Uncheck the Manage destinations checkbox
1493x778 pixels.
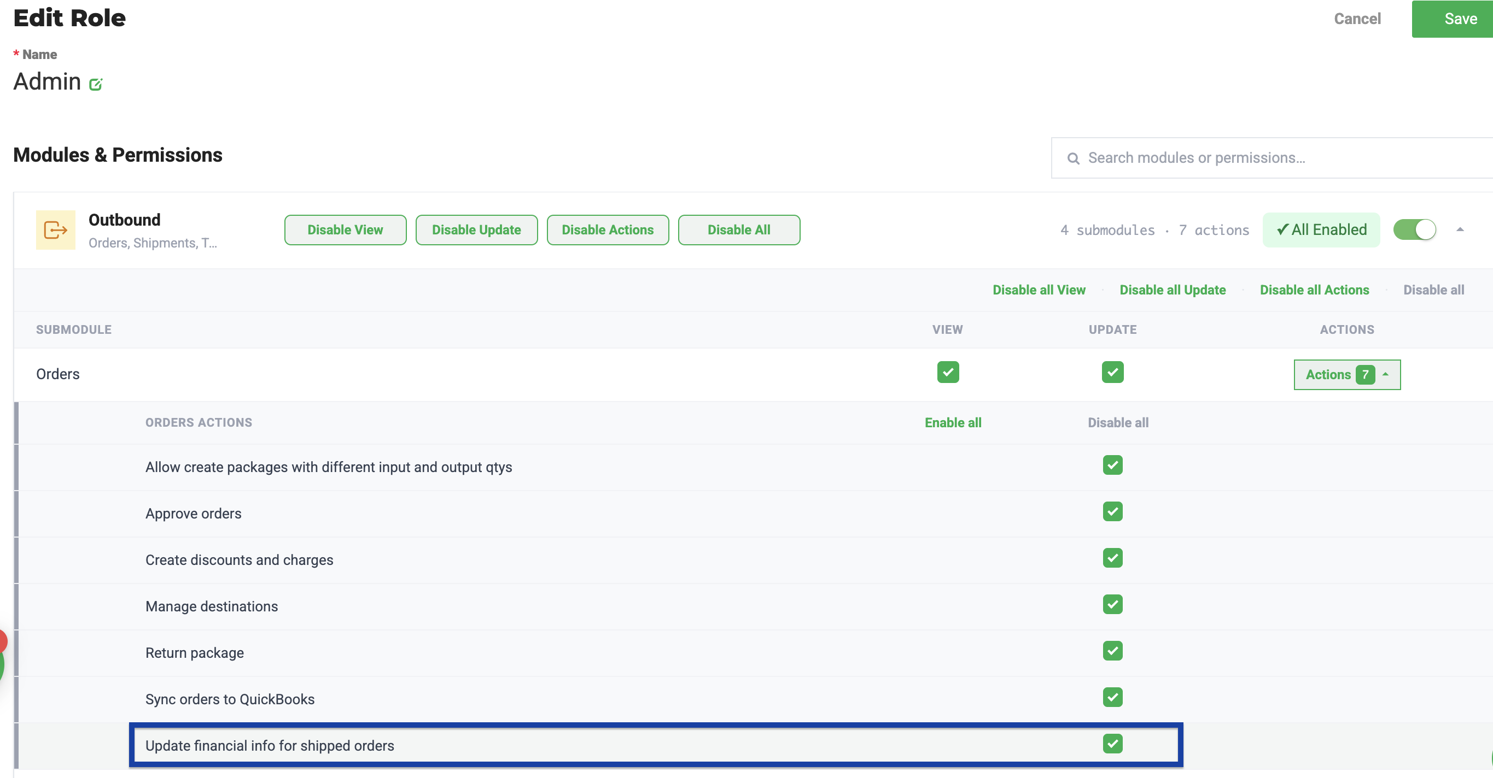[x=1112, y=604]
